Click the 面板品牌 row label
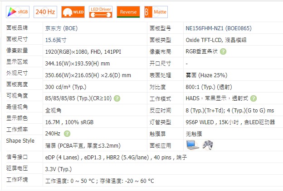Viewport: 283px width, 191px height. coord(17,28)
